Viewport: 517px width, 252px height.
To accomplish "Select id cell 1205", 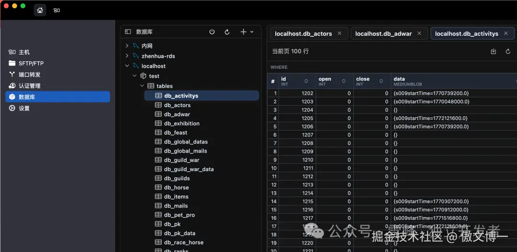I will [297, 118].
